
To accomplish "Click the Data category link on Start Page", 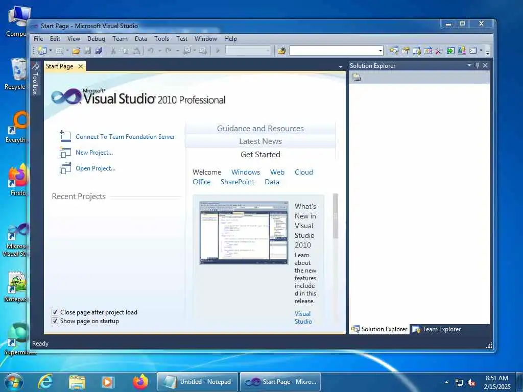I will tap(272, 182).
